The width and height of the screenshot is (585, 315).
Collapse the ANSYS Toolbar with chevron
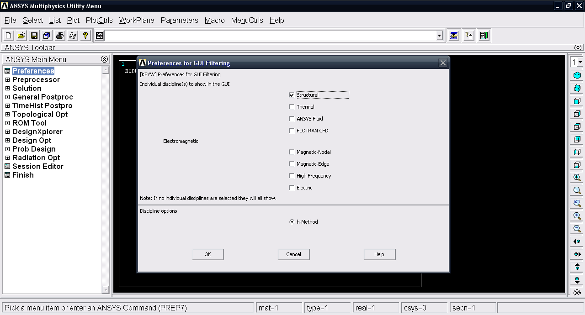(578, 47)
